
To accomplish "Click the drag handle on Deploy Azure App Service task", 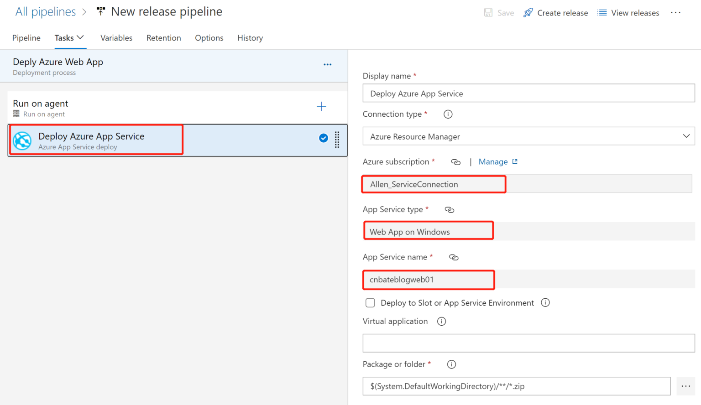I will 337,140.
